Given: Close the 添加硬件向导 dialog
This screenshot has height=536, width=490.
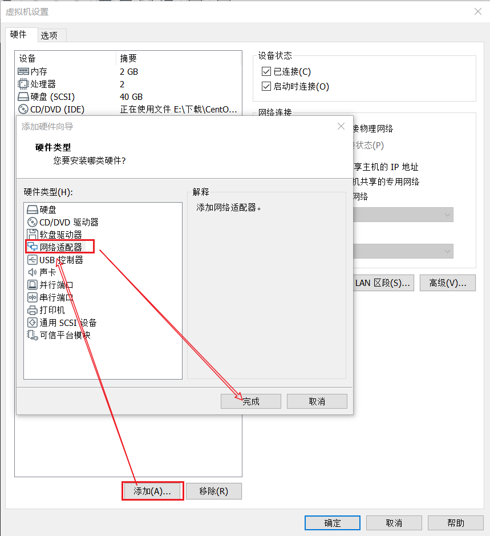Looking at the screenshot, I should (x=341, y=126).
